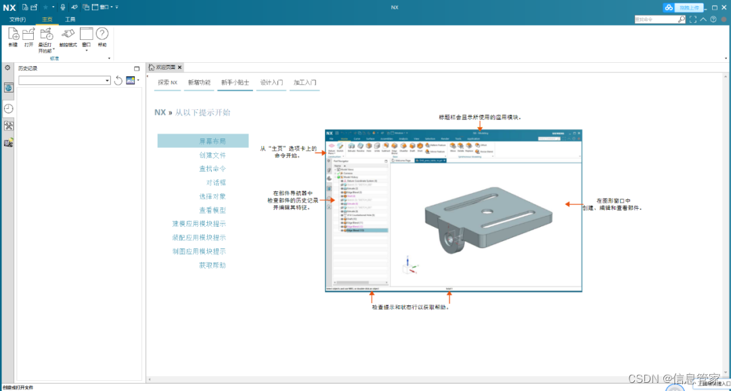Open the web browser globe resource tab
This screenshot has height=391, width=731.
coord(8,88)
